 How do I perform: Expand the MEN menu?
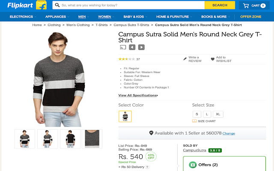83,17
